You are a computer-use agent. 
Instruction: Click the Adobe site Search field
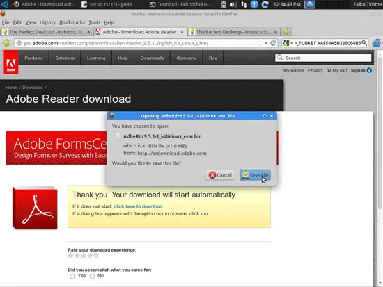323,58
